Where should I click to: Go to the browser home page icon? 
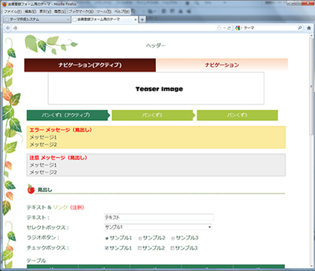tap(309, 28)
